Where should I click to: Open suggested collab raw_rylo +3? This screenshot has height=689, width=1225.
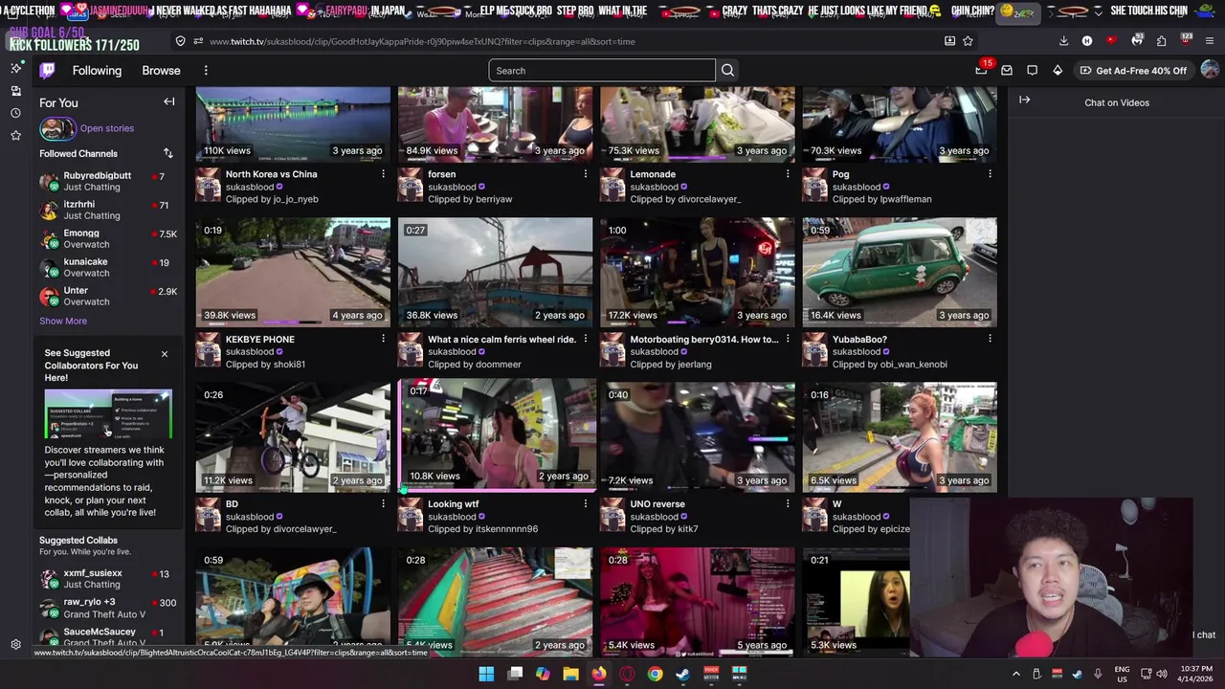point(107,608)
